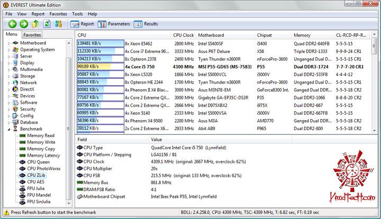Select the Security shield icon
Screen dimensions: 381x219
[15, 109]
